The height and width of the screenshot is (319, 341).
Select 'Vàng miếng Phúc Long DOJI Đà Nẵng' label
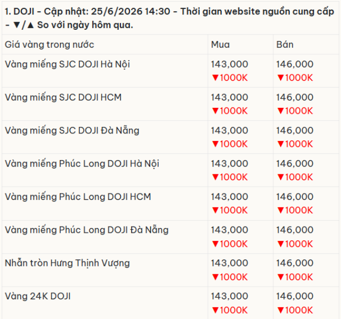[87, 230]
